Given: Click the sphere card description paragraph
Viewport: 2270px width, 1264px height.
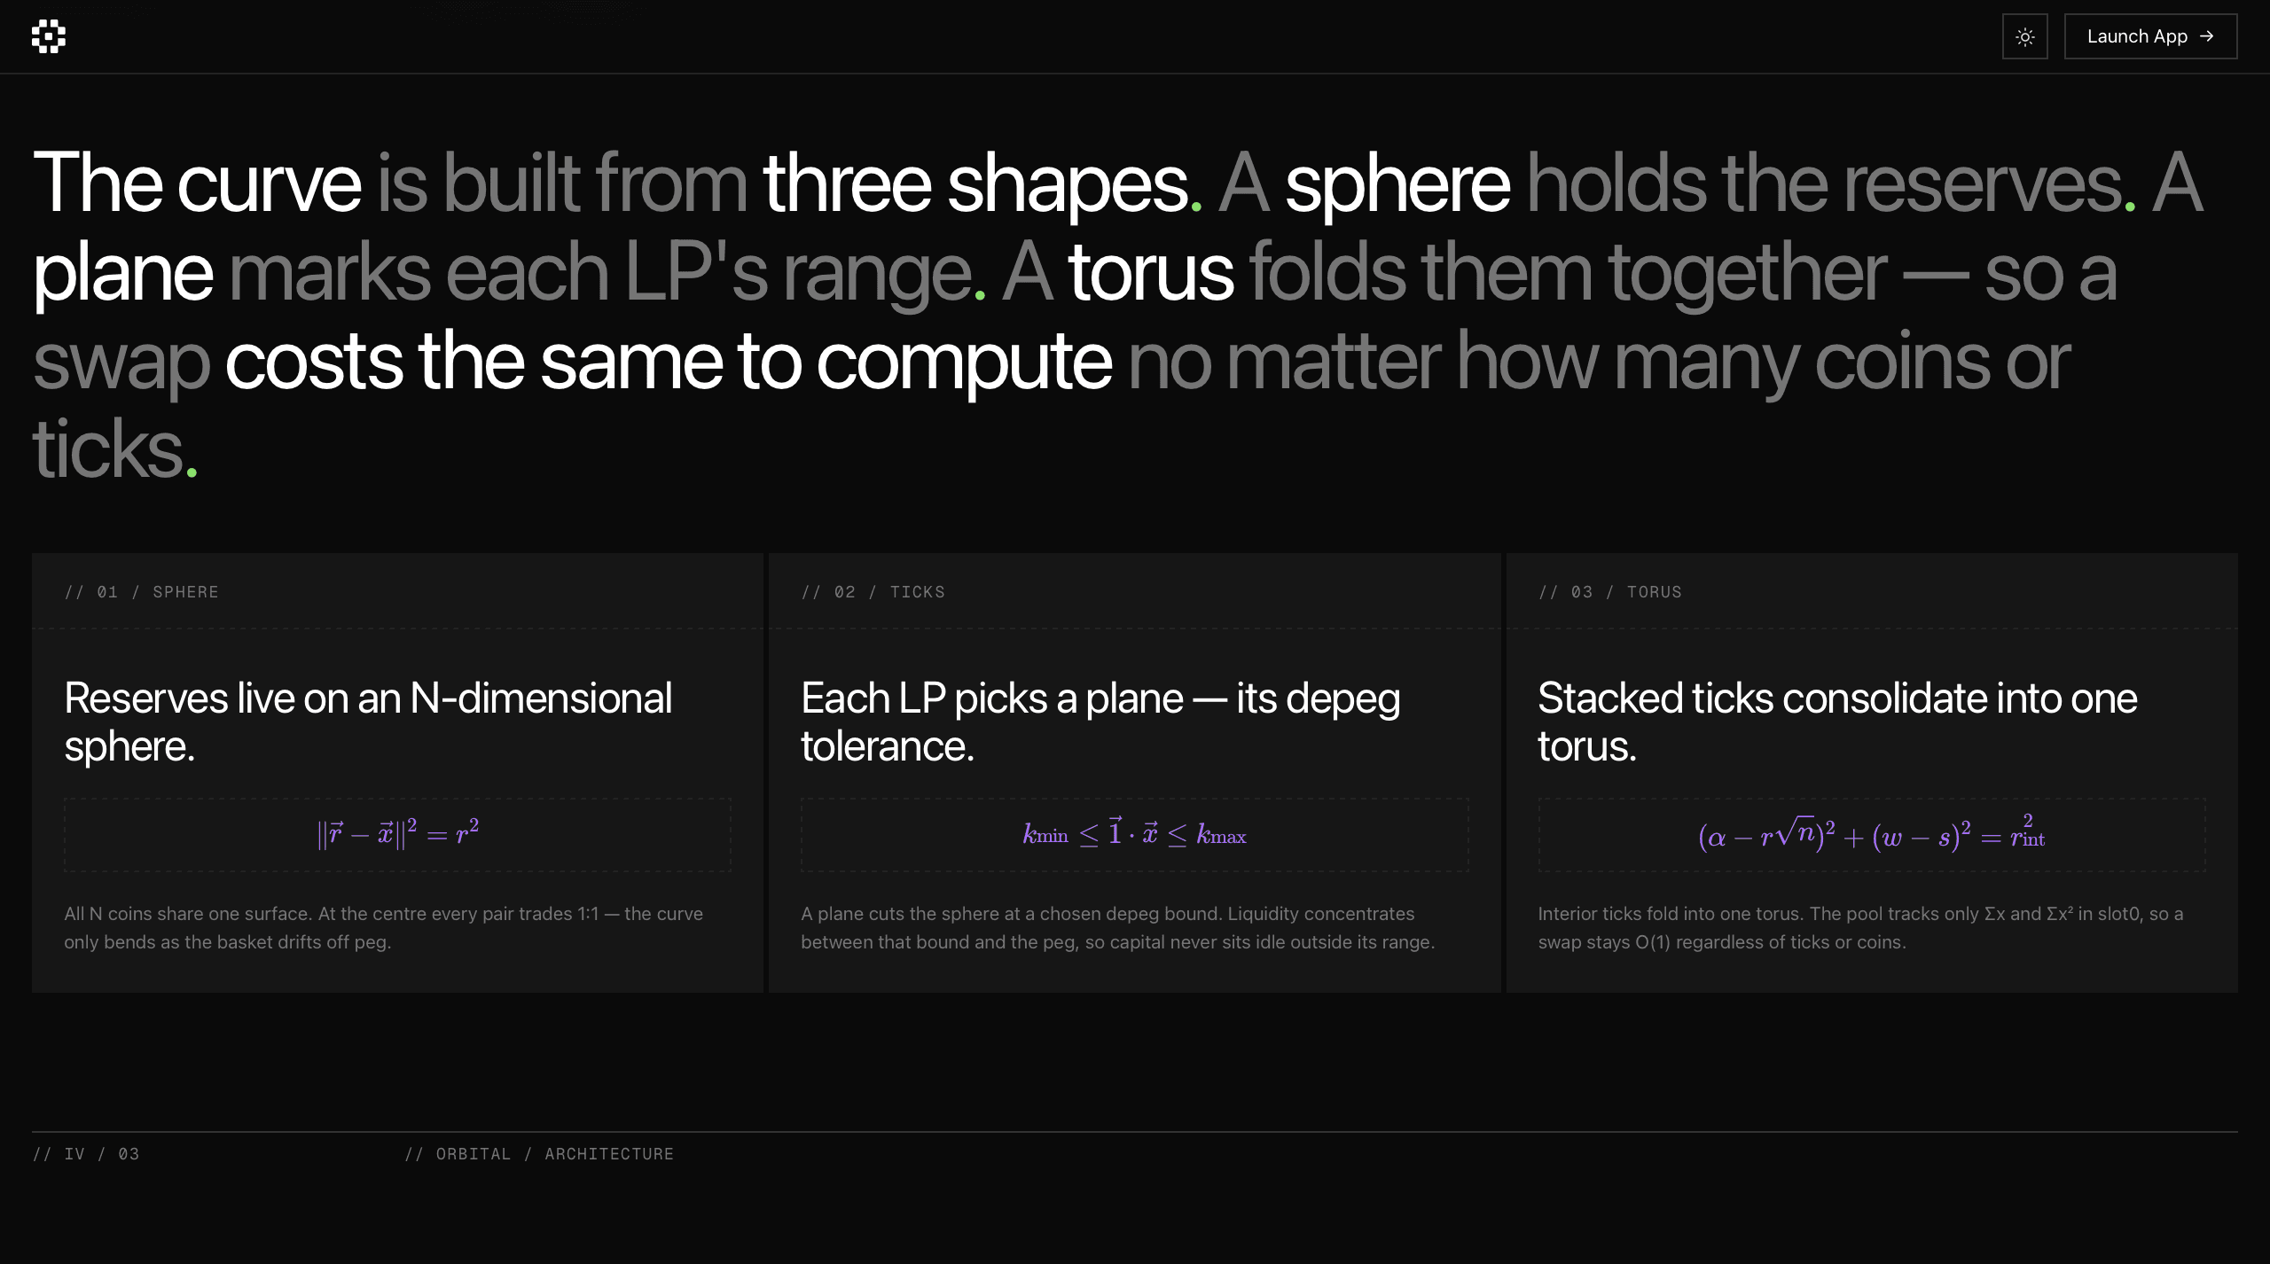Looking at the screenshot, I should [x=383, y=928].
